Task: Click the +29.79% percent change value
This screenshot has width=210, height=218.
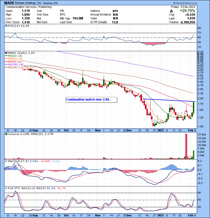Action: 187,11
